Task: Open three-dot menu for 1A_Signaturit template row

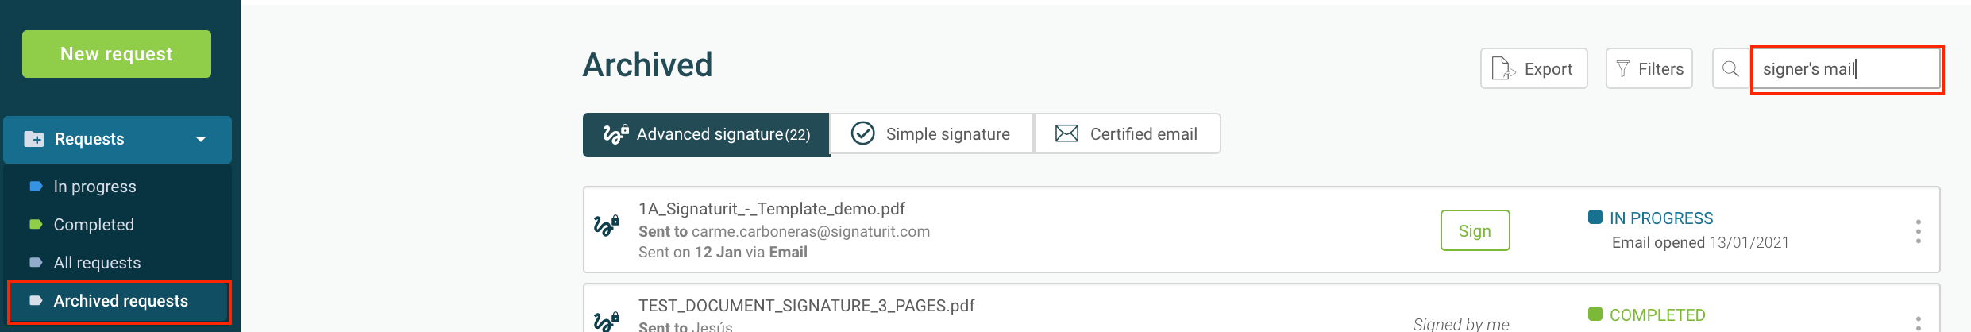Action: pyautogui.click(x=1918, y=231)
